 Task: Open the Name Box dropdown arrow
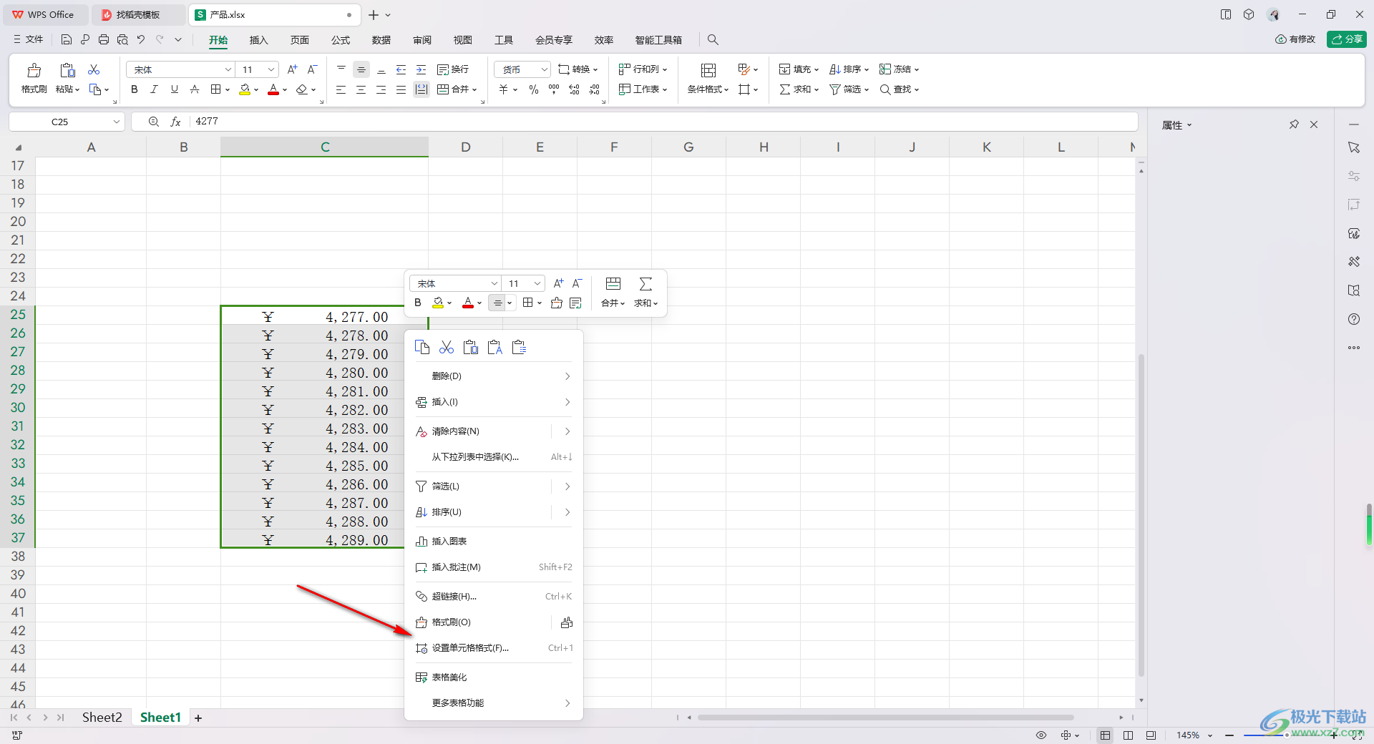pyautogui.click(x=116, y=122)
